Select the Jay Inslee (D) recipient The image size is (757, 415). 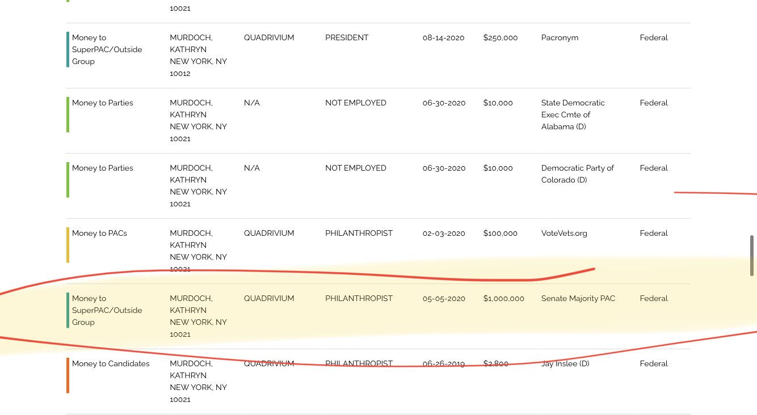pyautogui.click(x=565, y=363)
